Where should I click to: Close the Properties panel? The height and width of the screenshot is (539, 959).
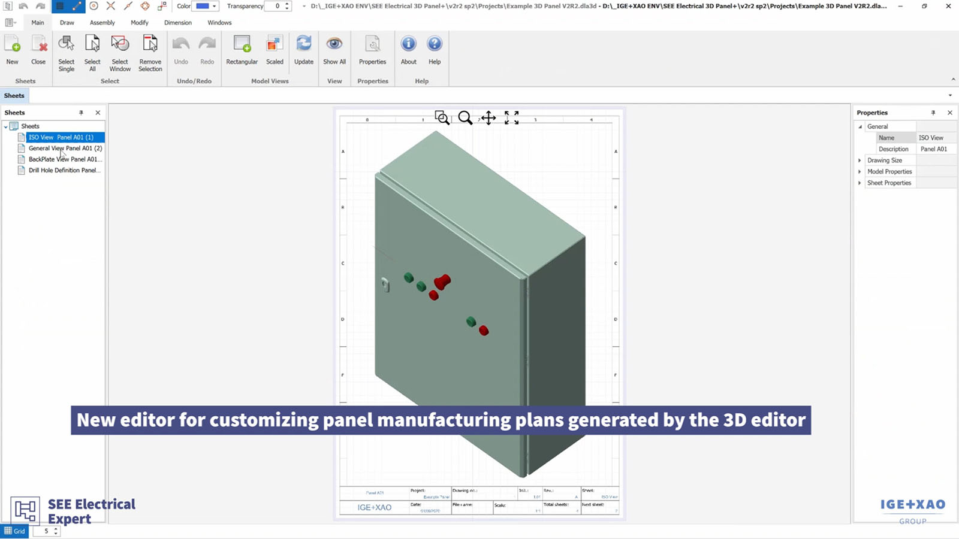[950, 113]
